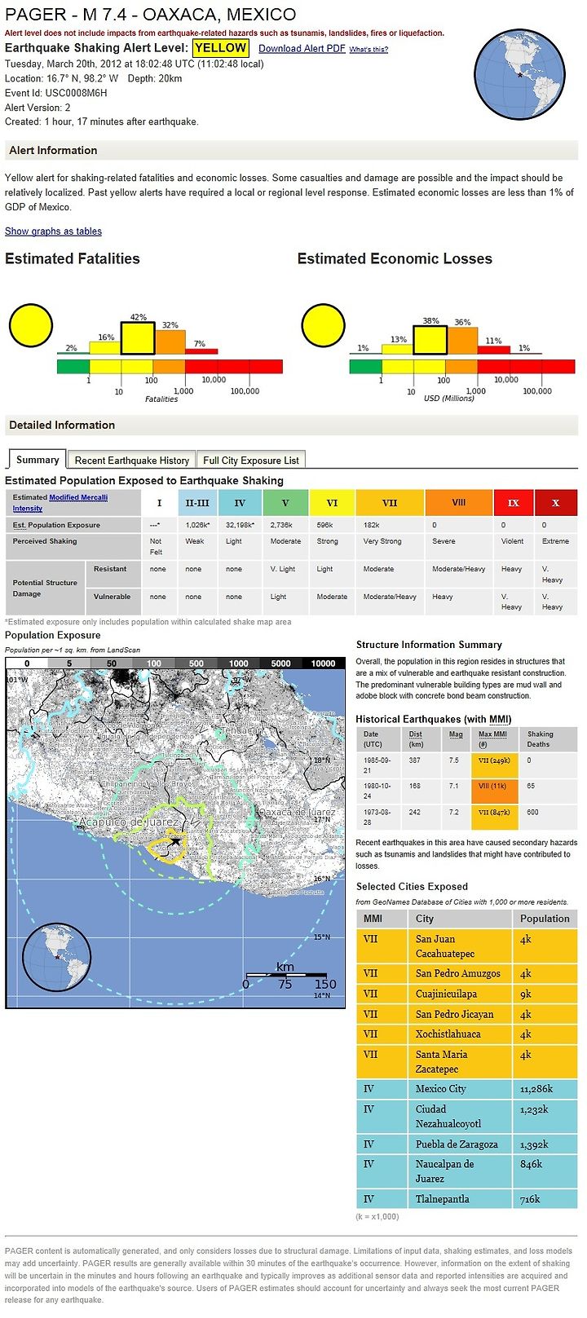Select the Tlalnepantla city row

pos(467,1199)
